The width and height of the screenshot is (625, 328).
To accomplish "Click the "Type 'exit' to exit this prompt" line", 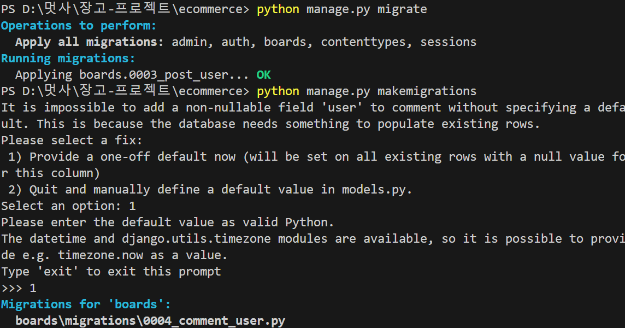I will (x=111, y=272).
